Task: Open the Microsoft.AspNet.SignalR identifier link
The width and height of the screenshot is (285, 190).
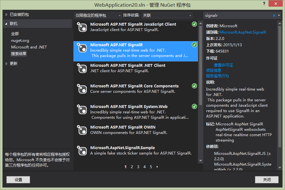Action: 243,32
